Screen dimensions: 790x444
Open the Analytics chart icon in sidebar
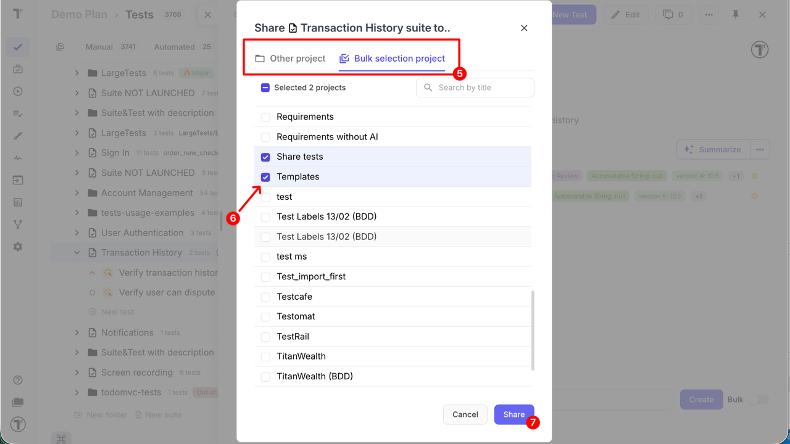pos(18,202)
